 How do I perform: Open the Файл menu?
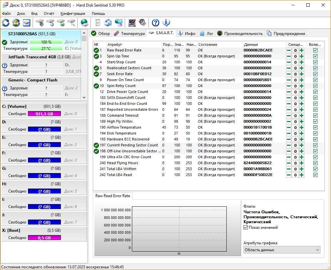click(6, 14)
